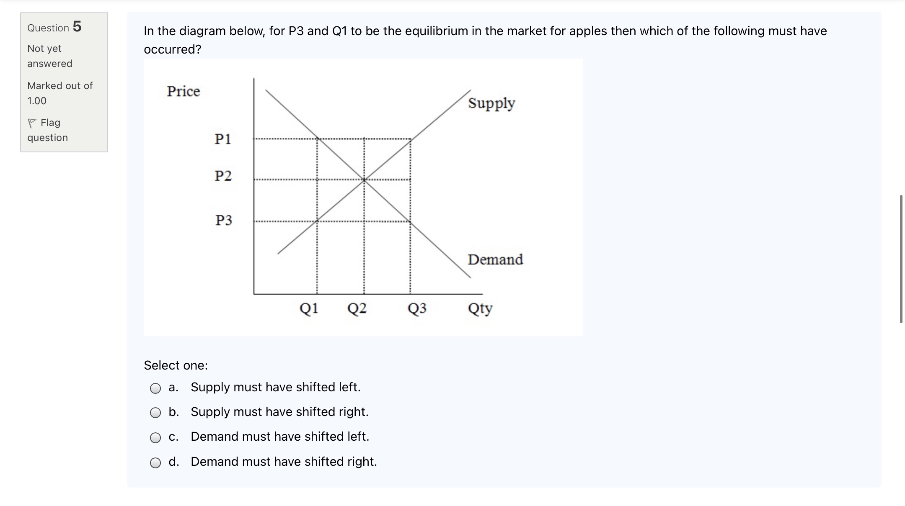Click the Demand curve label in the diagram
Viewport: 905px width, 506px height.
pos(496,259)
